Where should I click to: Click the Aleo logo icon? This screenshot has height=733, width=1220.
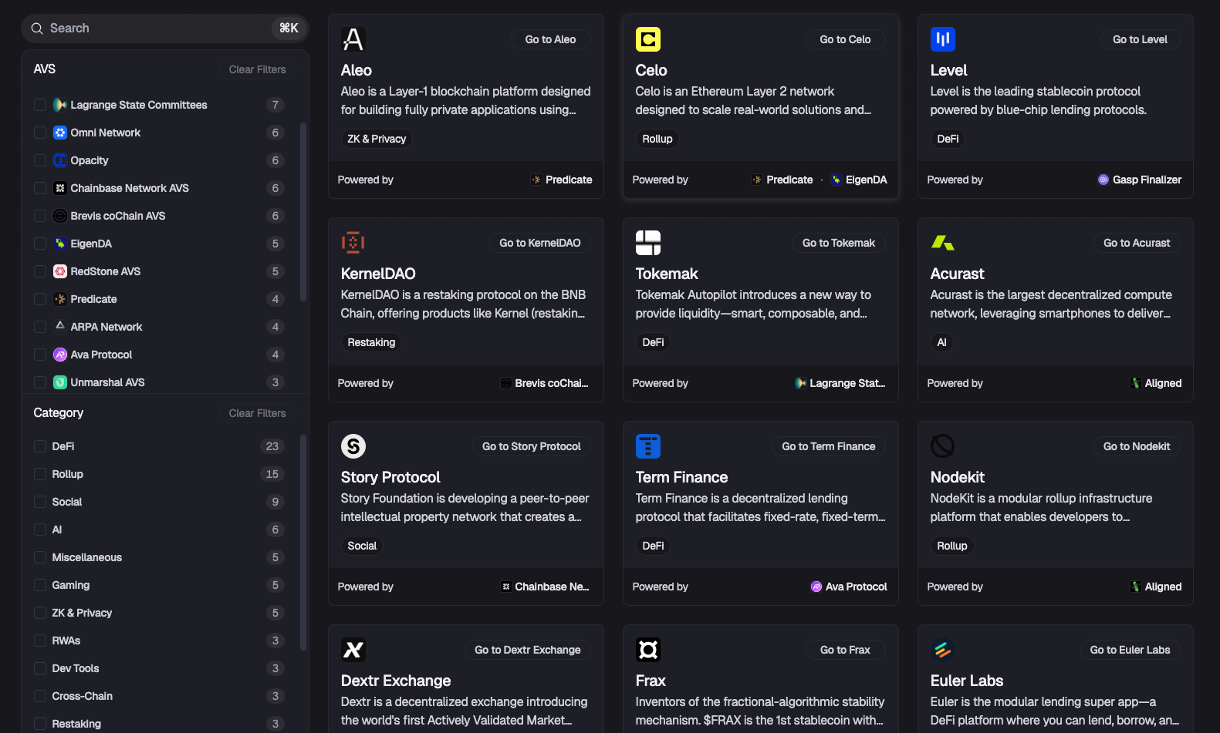coord(353,39)
